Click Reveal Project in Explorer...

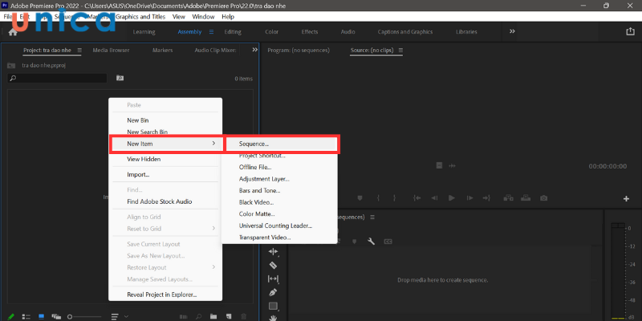pos(161,295)
